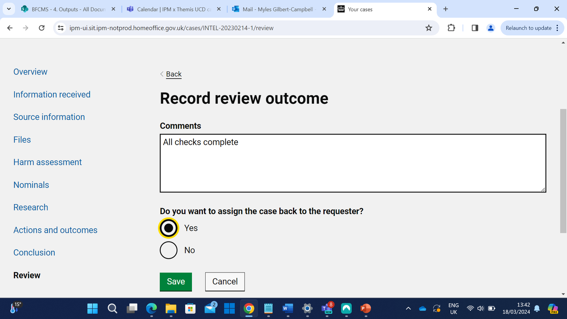Open taskbar Search magnifier icon
This screenshot has height=319, width=567.
tap(112, 308)
